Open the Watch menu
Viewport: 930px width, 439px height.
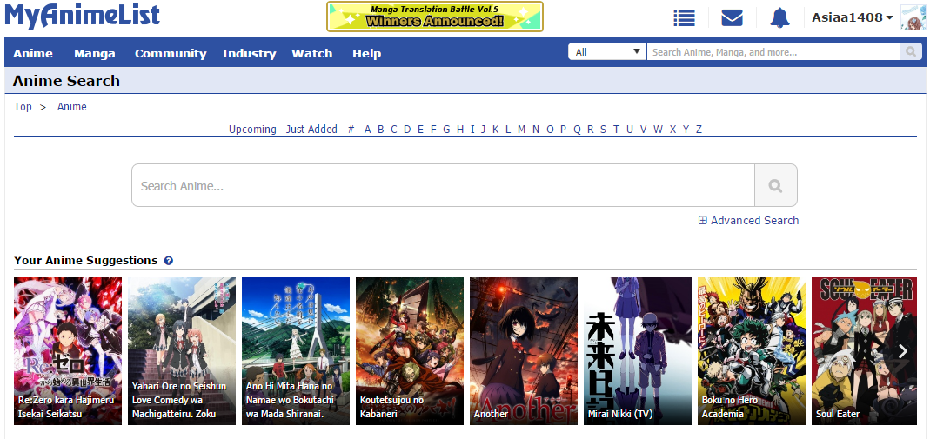pyautogui.click(x=312, y=53)
